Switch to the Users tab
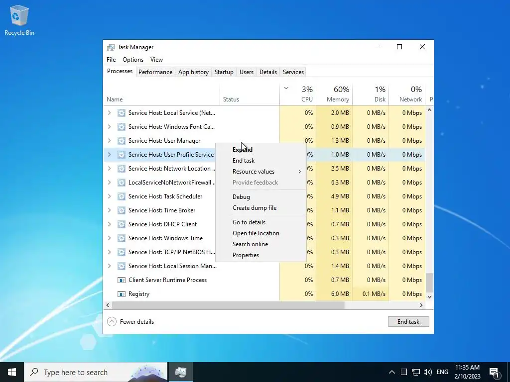 (246, 72)
